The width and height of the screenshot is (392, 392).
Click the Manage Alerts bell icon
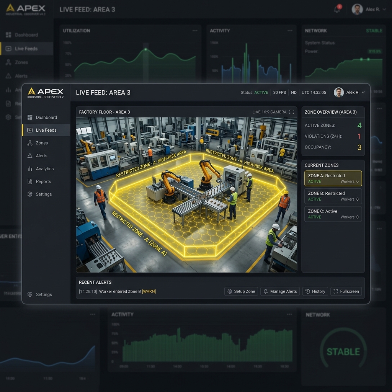[x=266, y=291]
